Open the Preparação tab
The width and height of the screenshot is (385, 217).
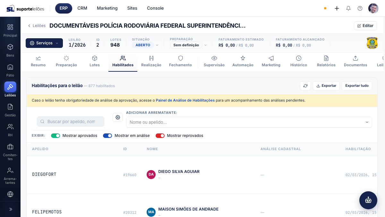pos(66,62)
